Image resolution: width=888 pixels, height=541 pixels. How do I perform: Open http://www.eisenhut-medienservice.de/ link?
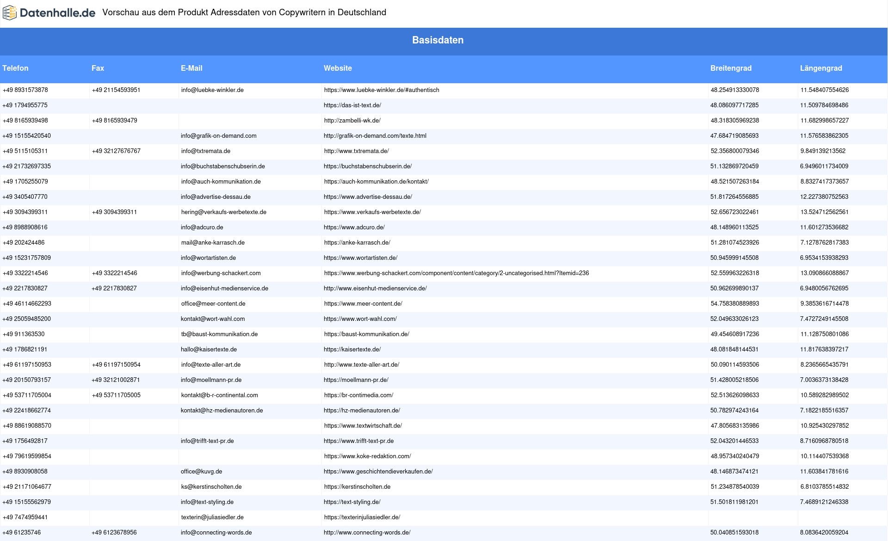375,289
